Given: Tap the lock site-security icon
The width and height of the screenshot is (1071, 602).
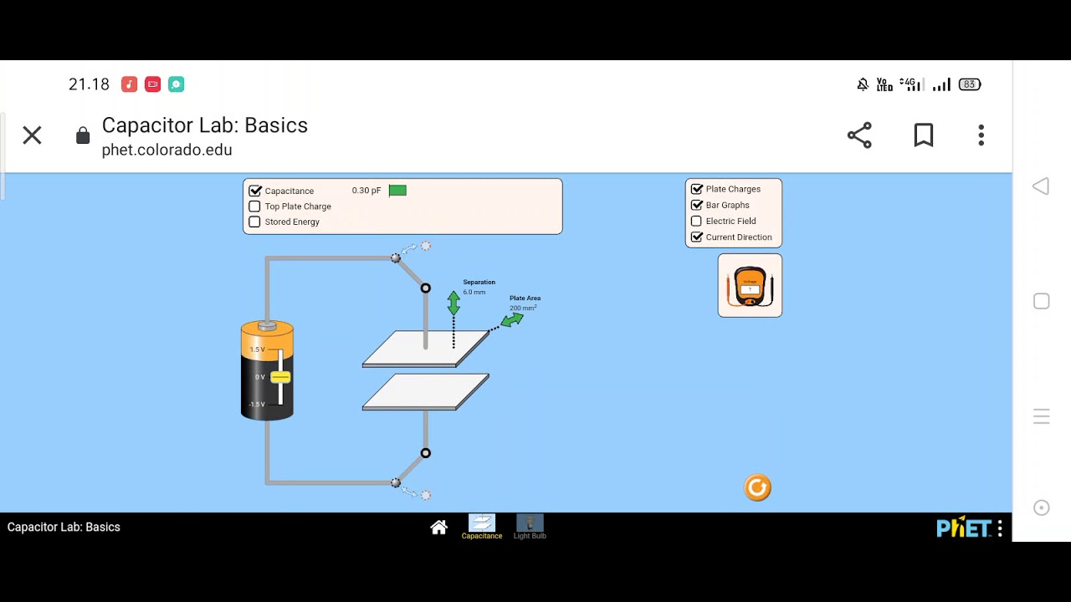Looking at the screenshot, I should pyautogui.click(x=83, y=135).
